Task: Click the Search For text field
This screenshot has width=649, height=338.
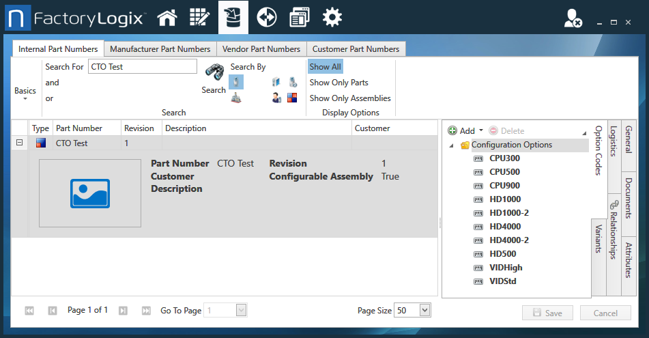Action: click(143, 67)
